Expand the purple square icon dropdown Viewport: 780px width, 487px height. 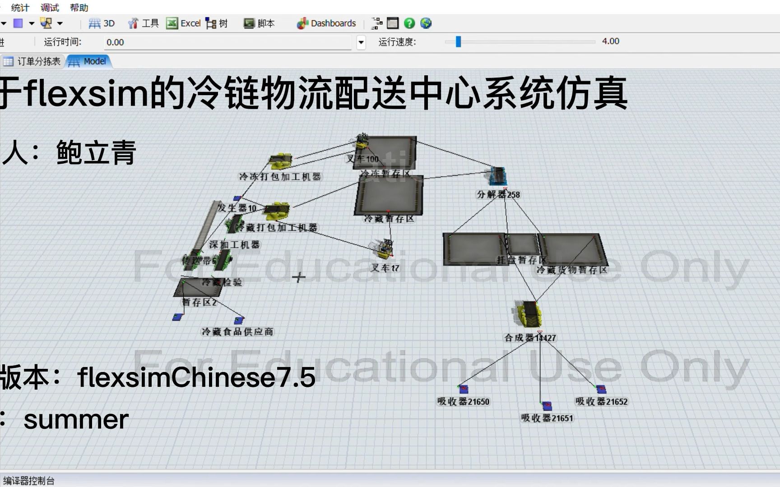(x=32, y=23)
